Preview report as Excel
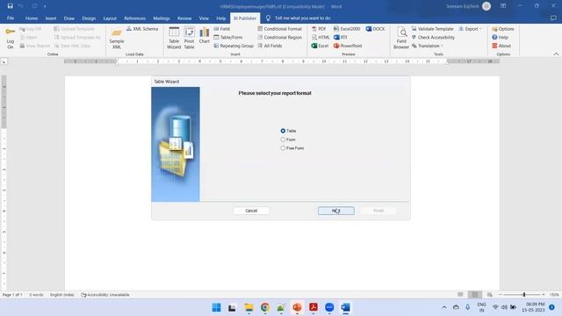This screenshot has height=316, width=562. pyautogui.click(x=320, y=46)
